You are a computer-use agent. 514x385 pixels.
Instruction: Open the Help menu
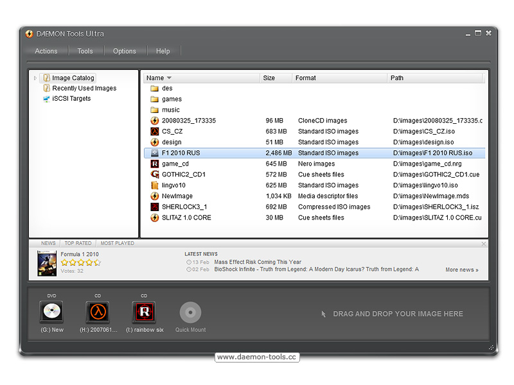(163, 51)
